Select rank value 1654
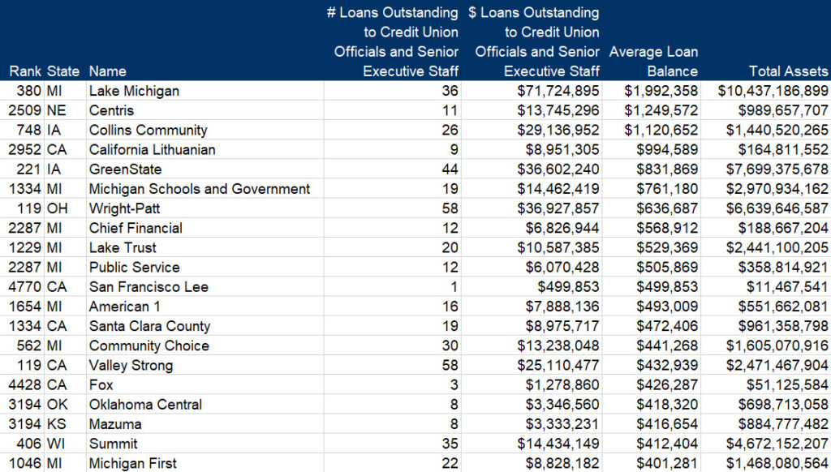Image resolution: width=831 pixels, height=472 pixels. [x=25, y=307]
